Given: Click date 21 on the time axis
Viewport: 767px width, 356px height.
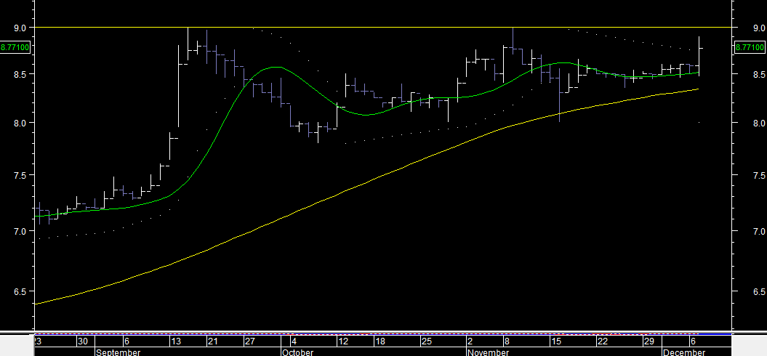Looking at the screenshot, I should tap(212, 341).
